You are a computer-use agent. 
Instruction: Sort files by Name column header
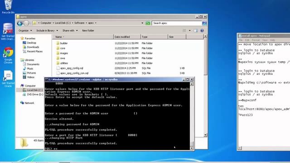pyautogui.click(x=82, y=37)
